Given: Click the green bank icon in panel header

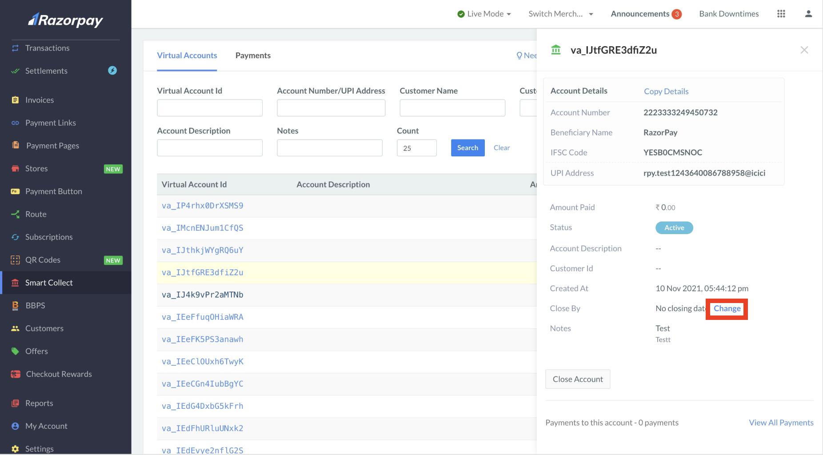Looking at the screenshot, I should click(556, 49).
